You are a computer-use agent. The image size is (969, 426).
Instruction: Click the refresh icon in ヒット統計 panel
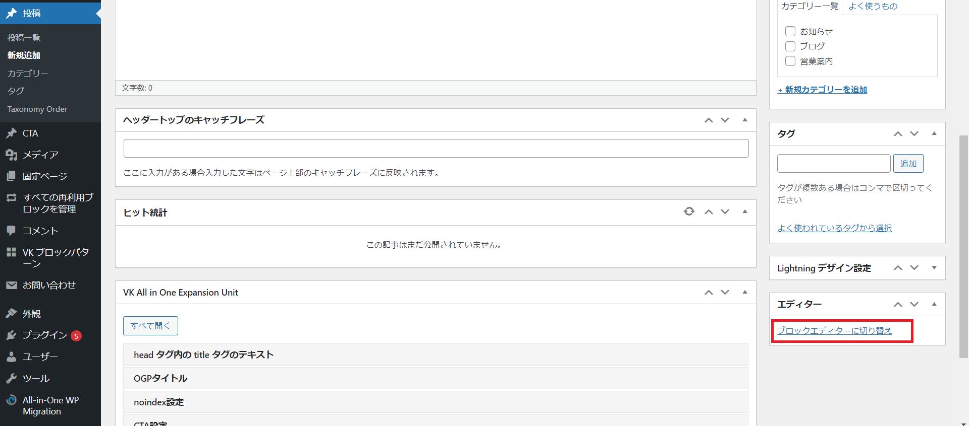coord(689,211)
